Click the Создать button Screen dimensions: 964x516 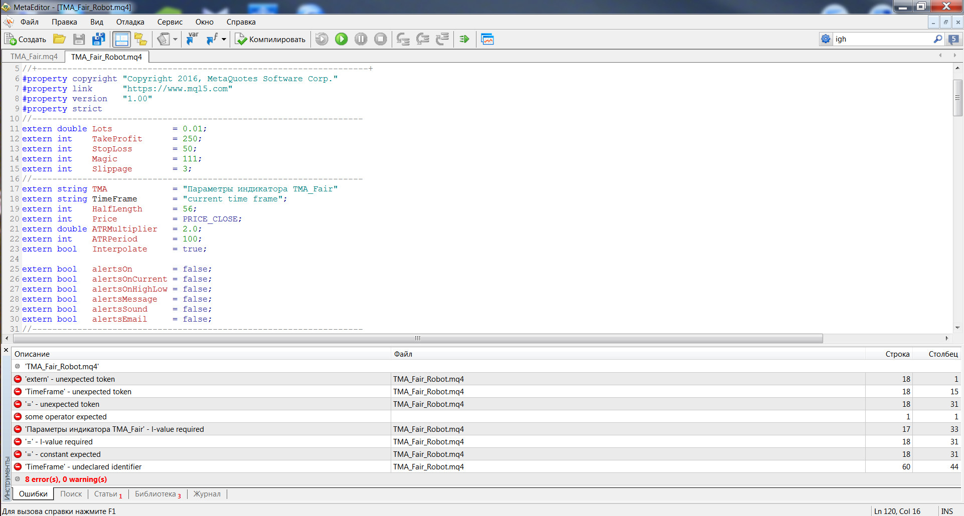tap(25, 39)
